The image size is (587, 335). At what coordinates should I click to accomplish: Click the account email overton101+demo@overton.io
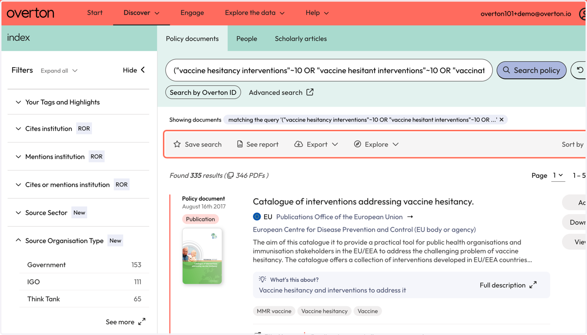(526, 14)
